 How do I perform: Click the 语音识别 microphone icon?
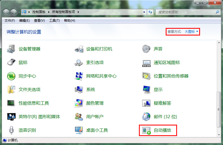coord(11,130)
